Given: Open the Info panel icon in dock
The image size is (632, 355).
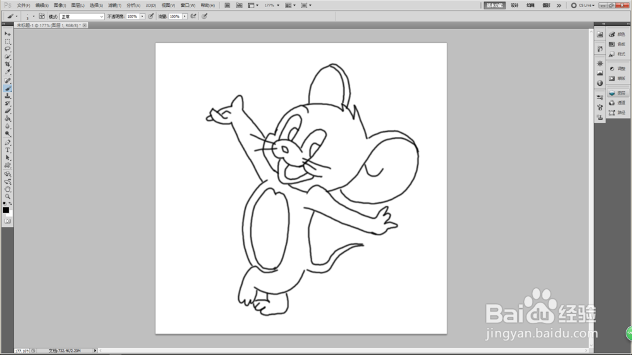Looking at the screenshot, I should [600, 83].
